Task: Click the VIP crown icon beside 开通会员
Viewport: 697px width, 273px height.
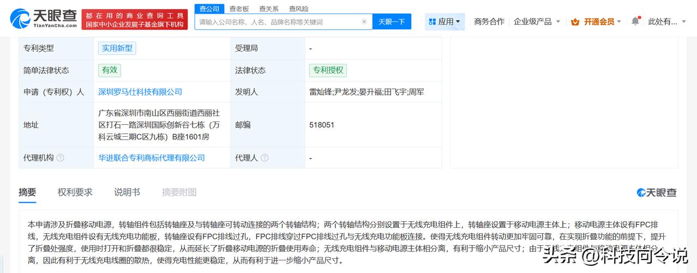Action: point(575,22)
